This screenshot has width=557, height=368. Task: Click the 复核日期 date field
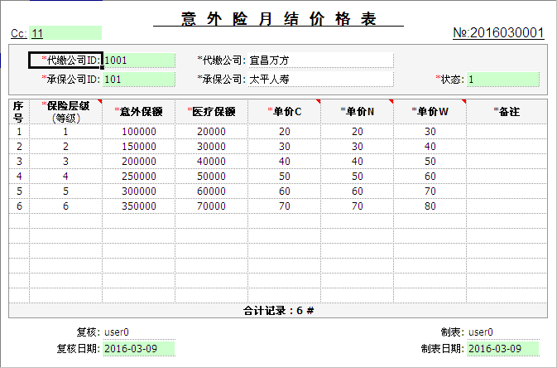pyautogui.click(x=139, y=348)
